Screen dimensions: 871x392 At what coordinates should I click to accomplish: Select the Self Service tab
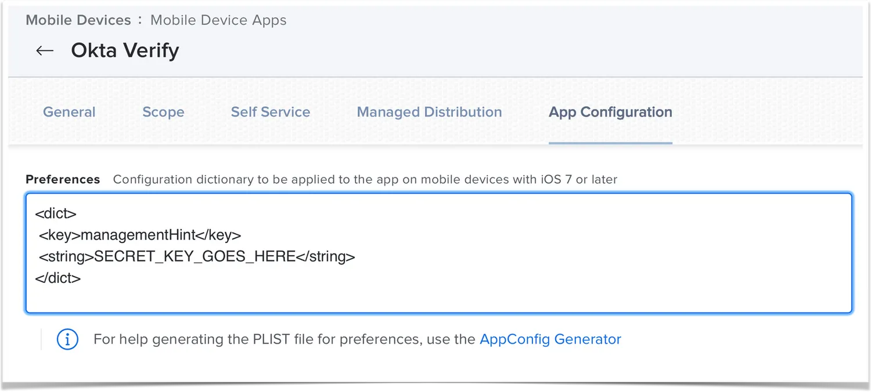pyautogui.click(x=271, y=112)
